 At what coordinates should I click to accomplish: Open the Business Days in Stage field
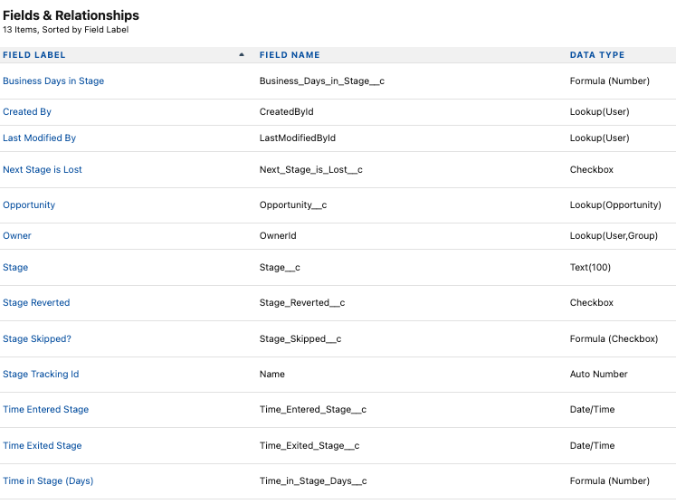click(x=53, y=81)
